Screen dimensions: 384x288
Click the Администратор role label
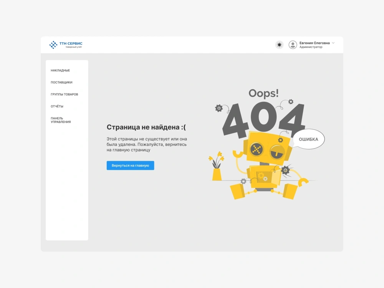coord(311,47)
